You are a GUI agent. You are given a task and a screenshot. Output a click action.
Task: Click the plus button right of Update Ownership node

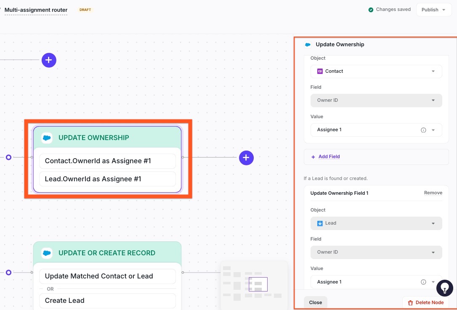tap(246, 158)
